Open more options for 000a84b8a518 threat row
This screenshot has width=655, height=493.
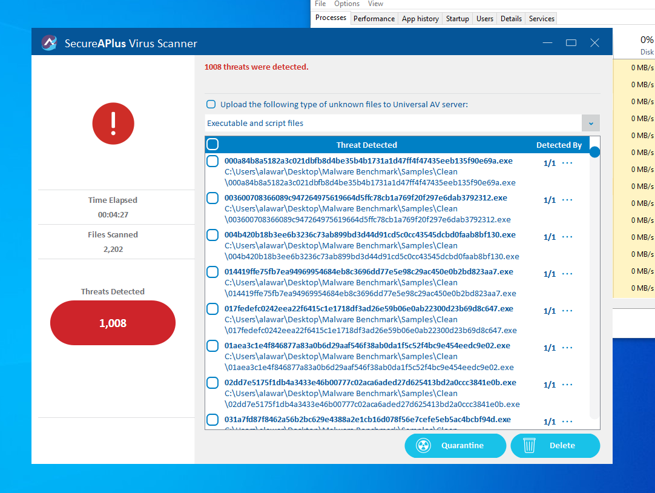tap(567, 163)
